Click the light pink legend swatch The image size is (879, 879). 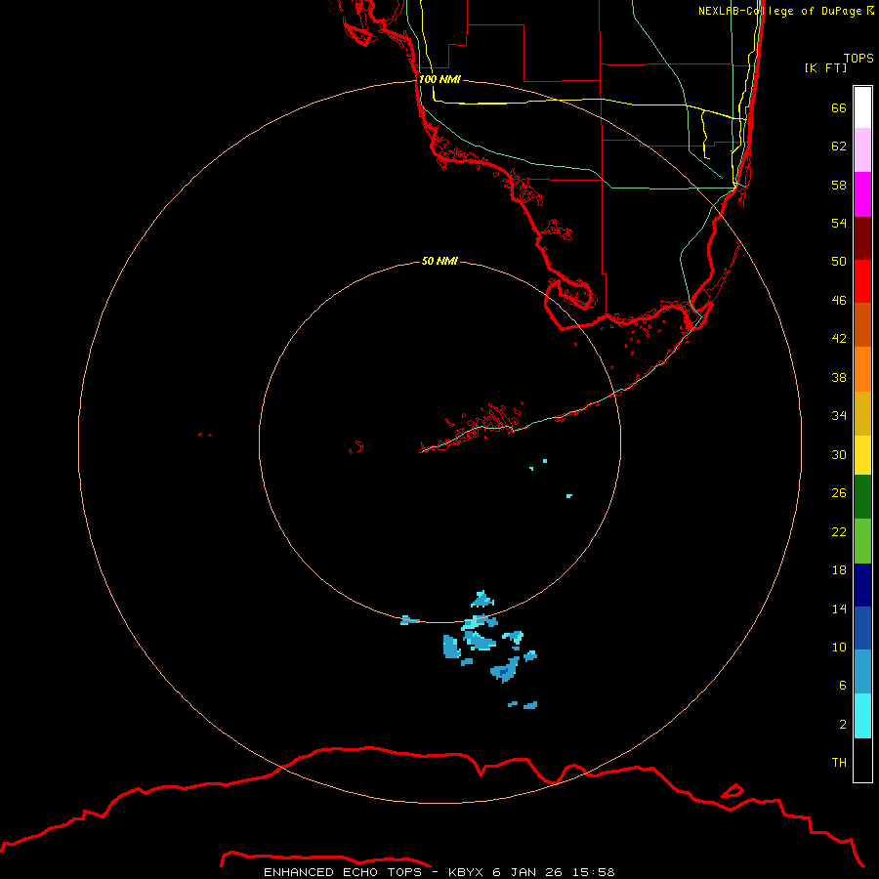[x=862, y=149]
